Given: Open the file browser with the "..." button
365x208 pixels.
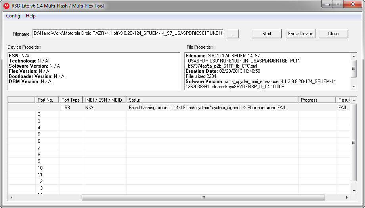Looking at the screenshot, I should point(233,34).
